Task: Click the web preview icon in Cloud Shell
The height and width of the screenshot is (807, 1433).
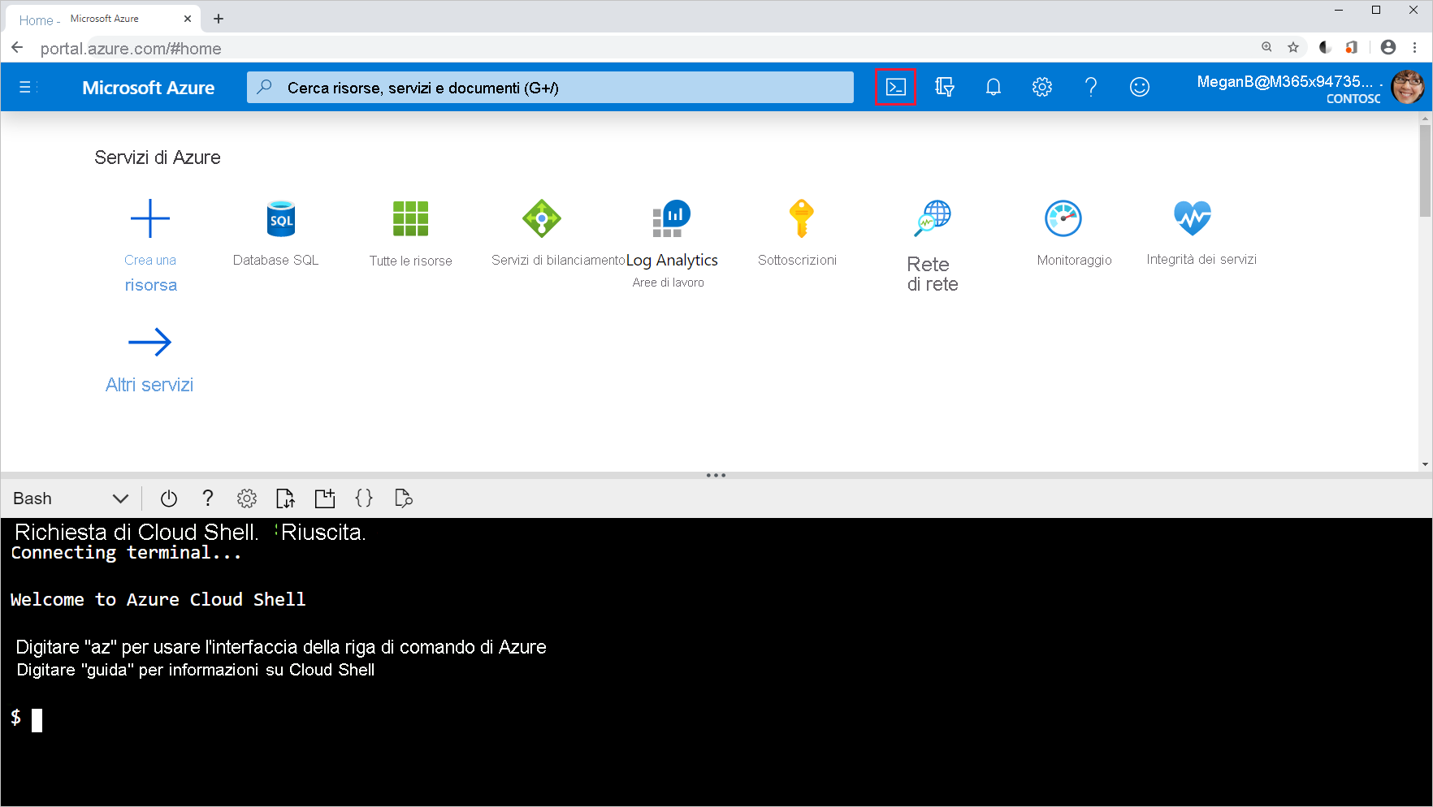Action: [403, 498]
